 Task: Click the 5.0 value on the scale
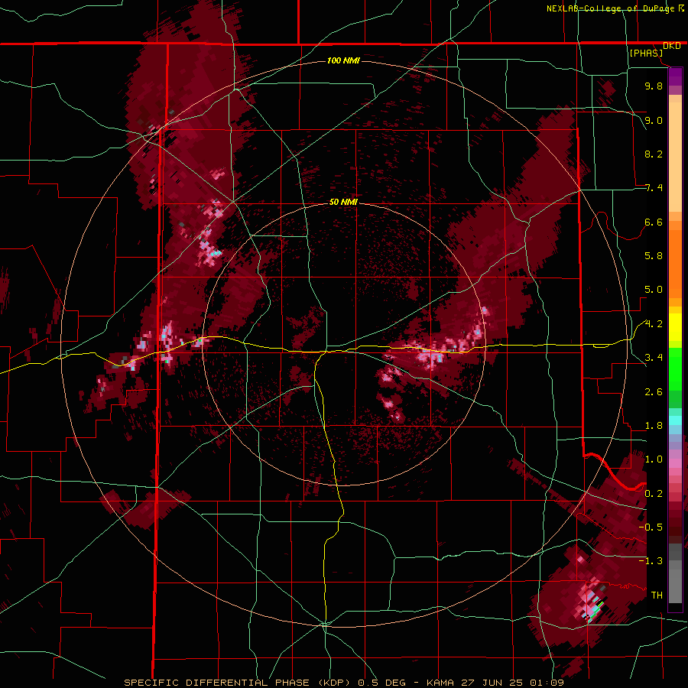654,290
